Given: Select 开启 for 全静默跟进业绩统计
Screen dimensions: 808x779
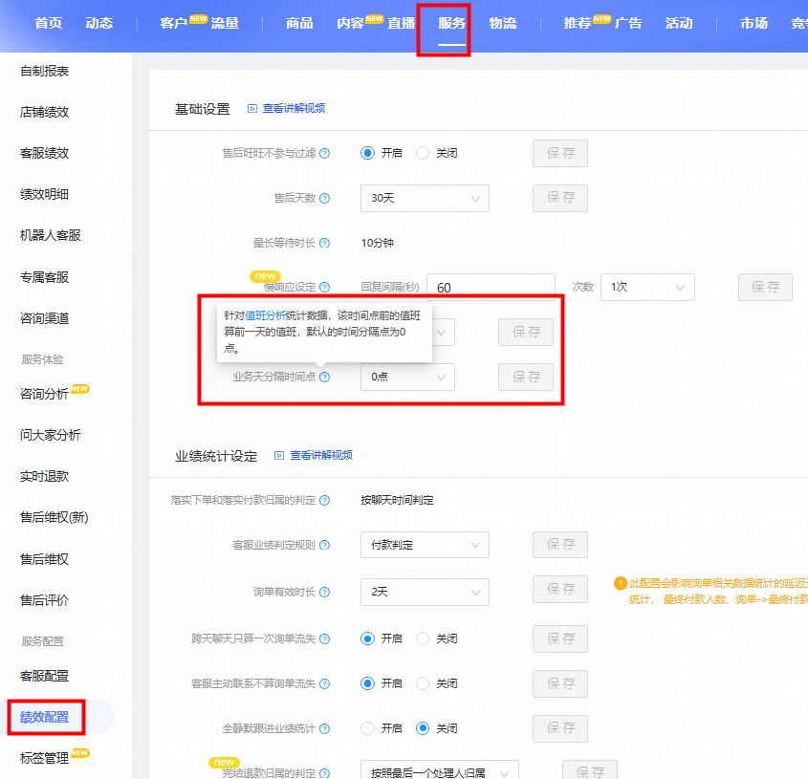Looking at the screenshot, I should 367,728.
